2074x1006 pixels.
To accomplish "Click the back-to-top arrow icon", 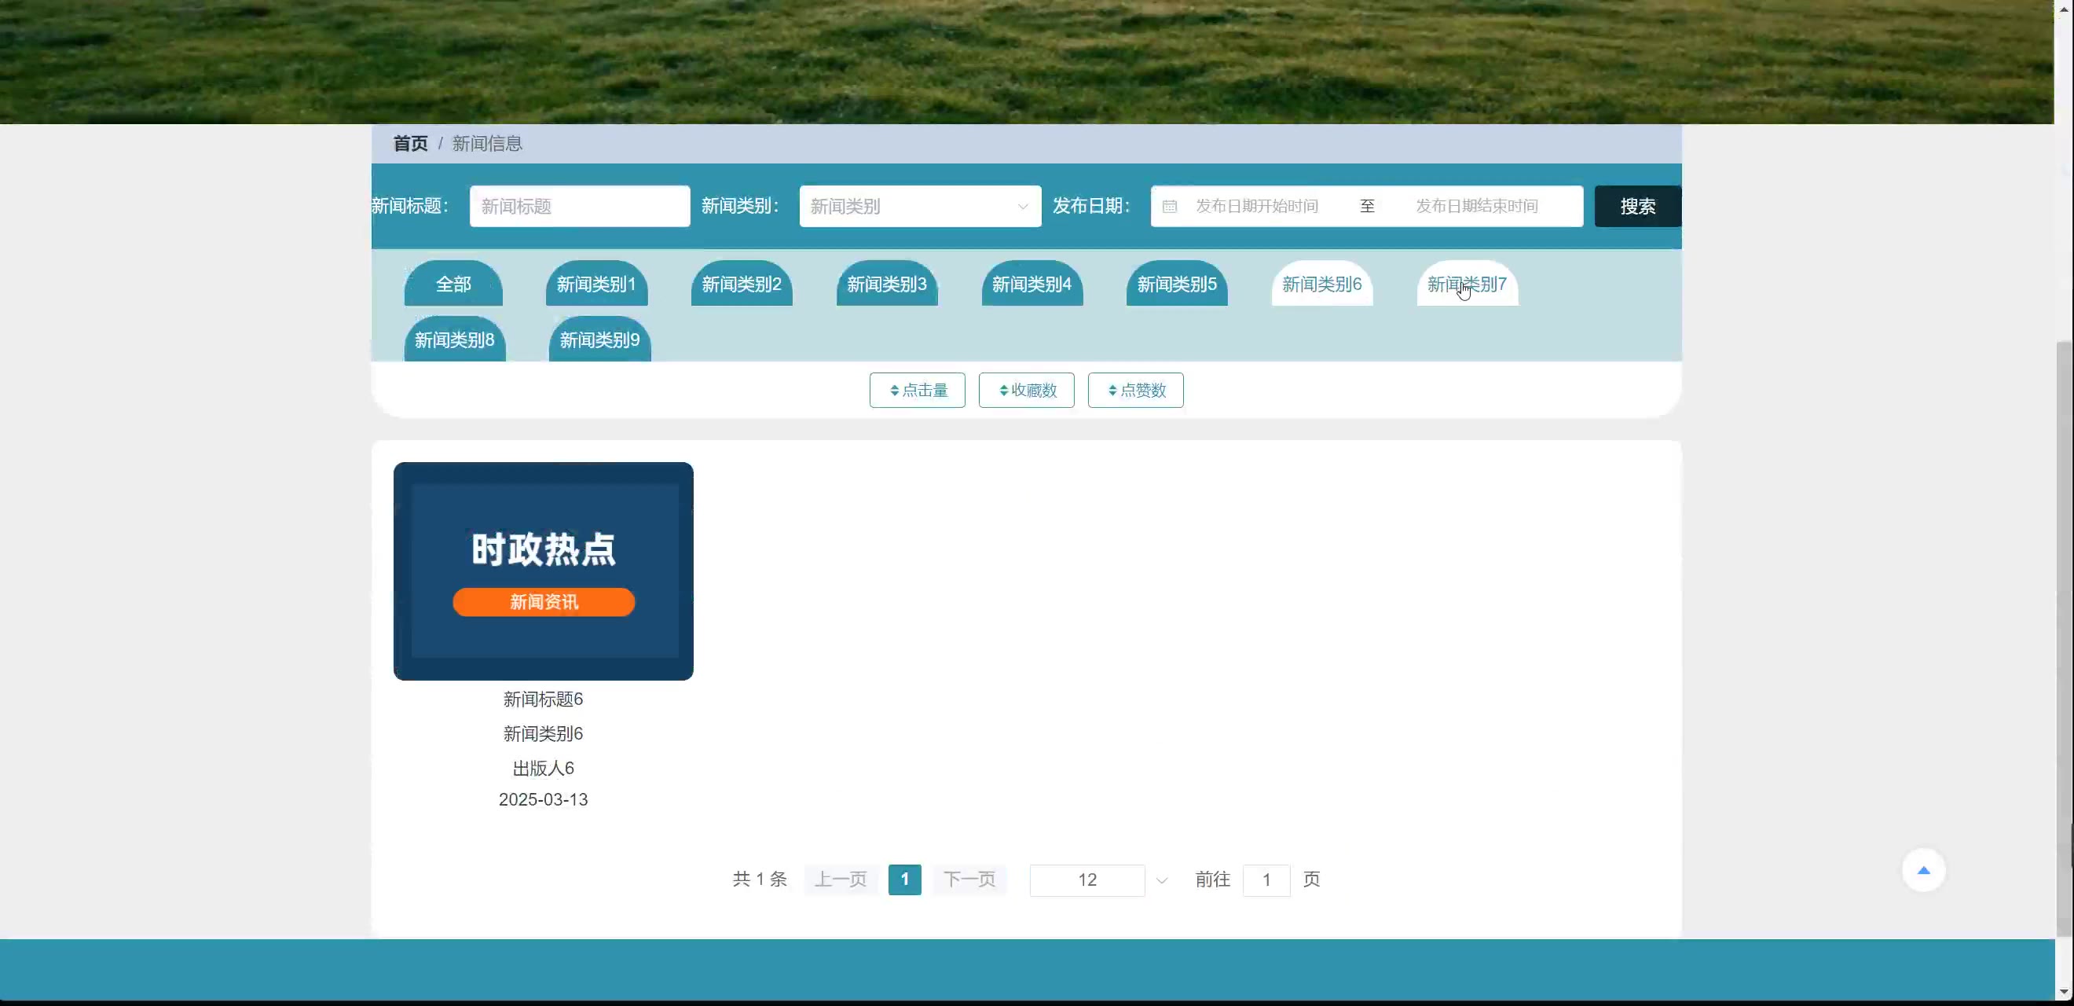I will (1923, 870).
